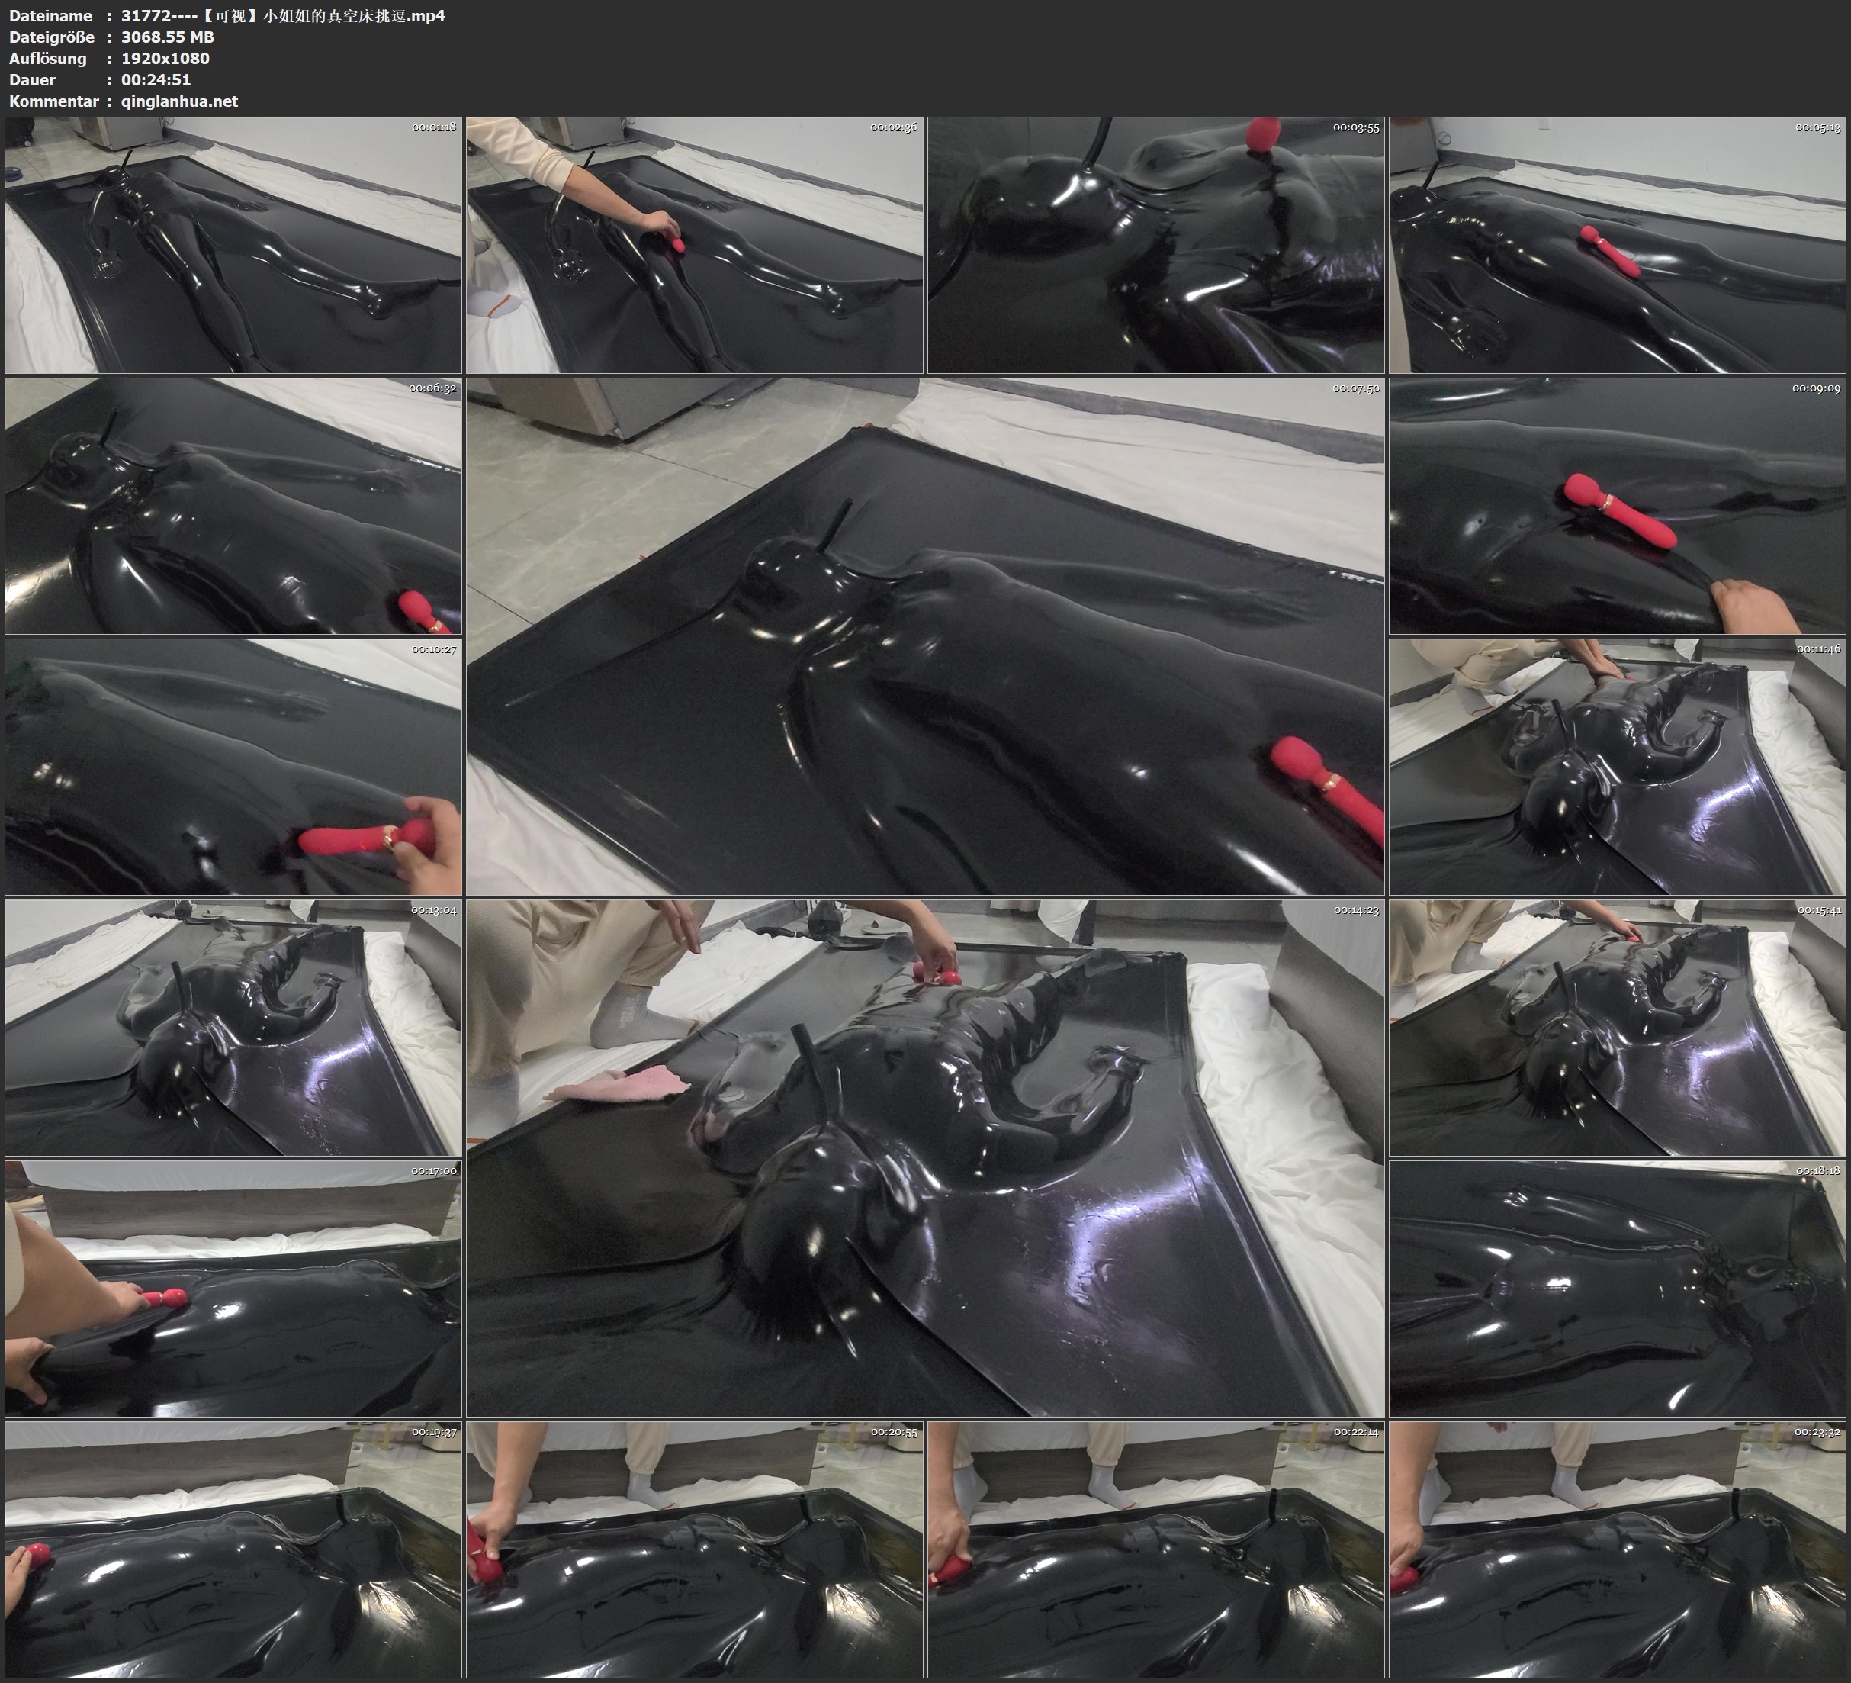Screen dimensions: 1851x1683
Task: Open the thumbnail marked 00:18:18
Action: click(x=1617, y=1289)
